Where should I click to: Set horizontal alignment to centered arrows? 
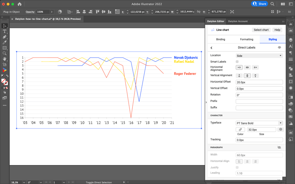point(247,67)
